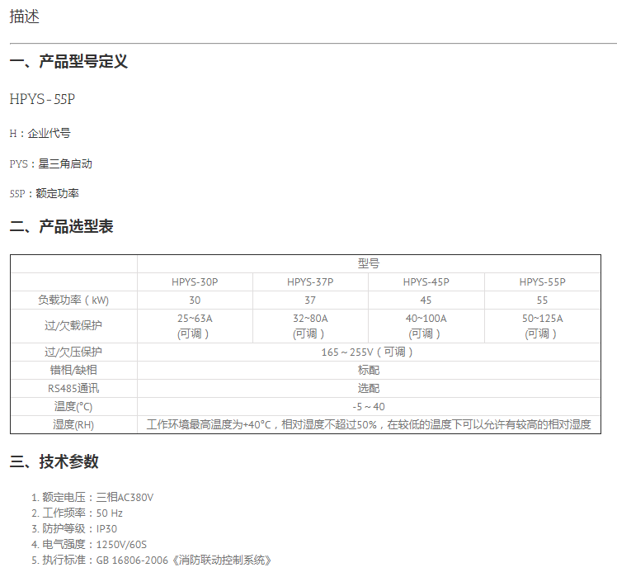This screenshot has width=617, height=577.
Task: Click the 40~100A cell
Action: pyautogui.click(x=426, y=326)
